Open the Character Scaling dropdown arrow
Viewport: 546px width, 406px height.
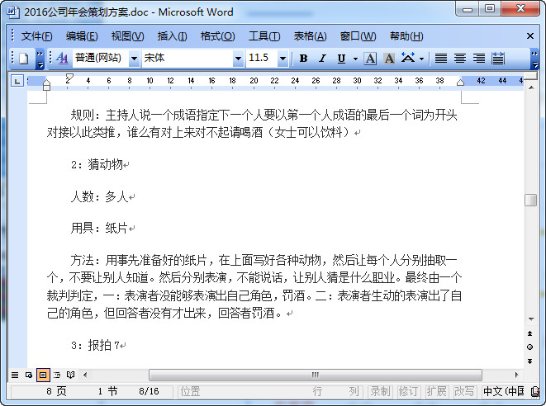(x=421, y=59)
